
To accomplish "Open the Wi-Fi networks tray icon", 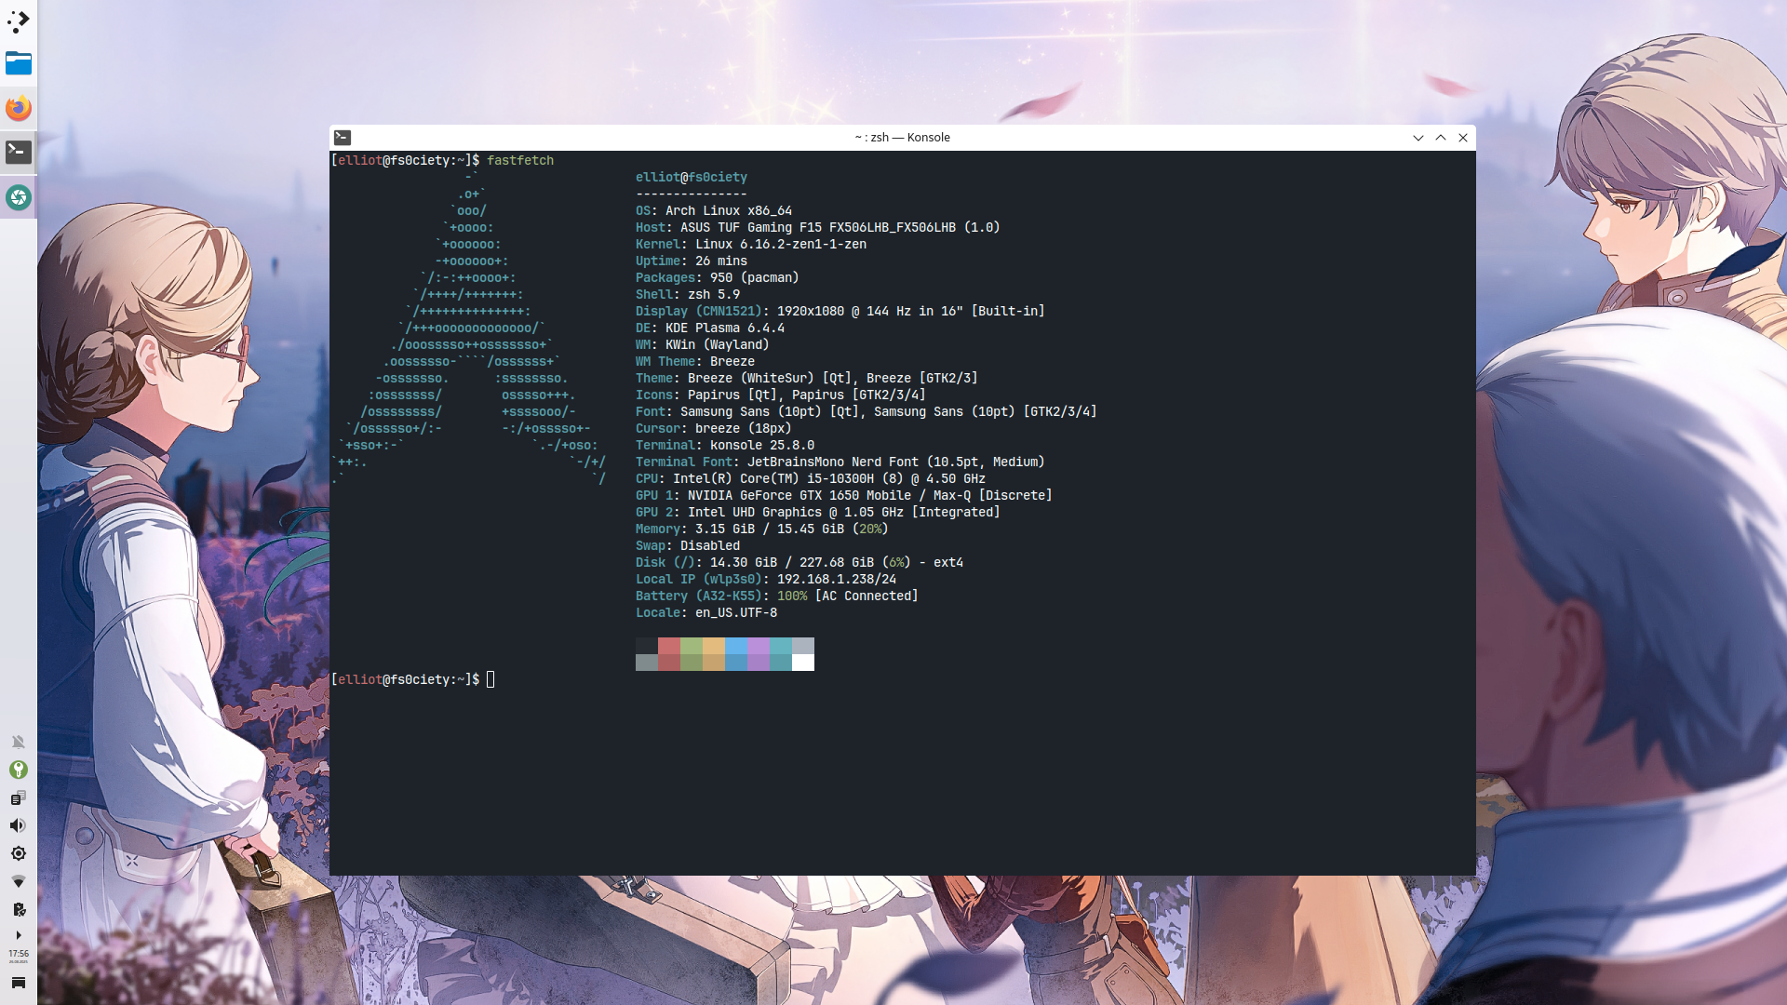I will coord(19,881).
